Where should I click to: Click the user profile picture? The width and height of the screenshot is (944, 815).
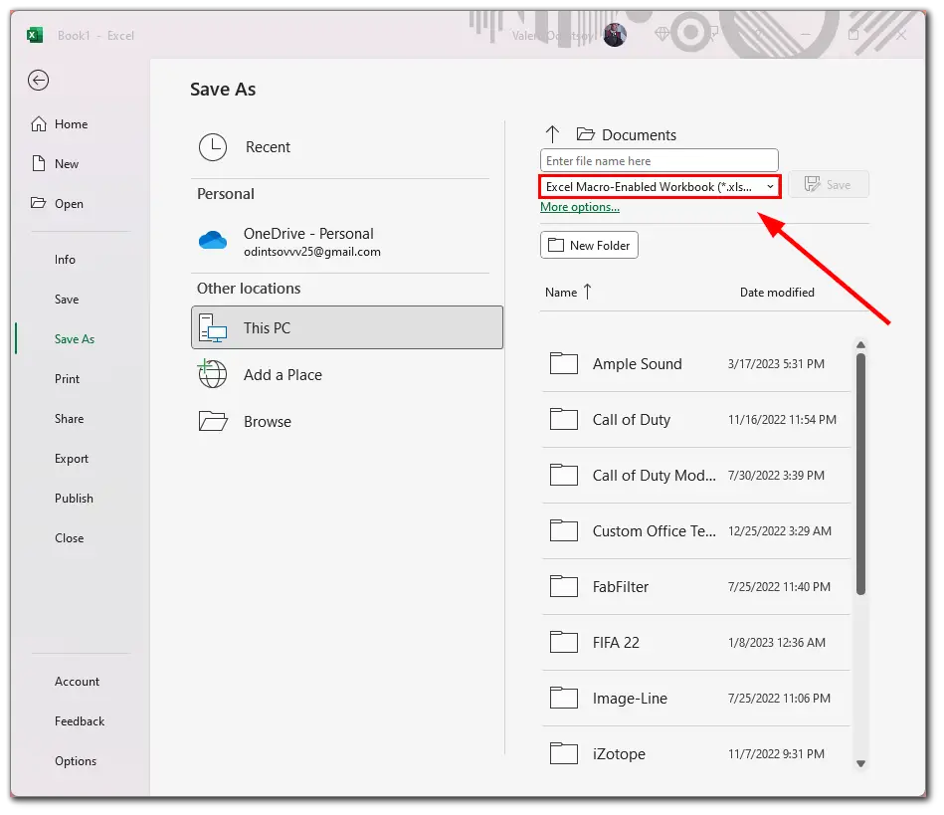615,35
